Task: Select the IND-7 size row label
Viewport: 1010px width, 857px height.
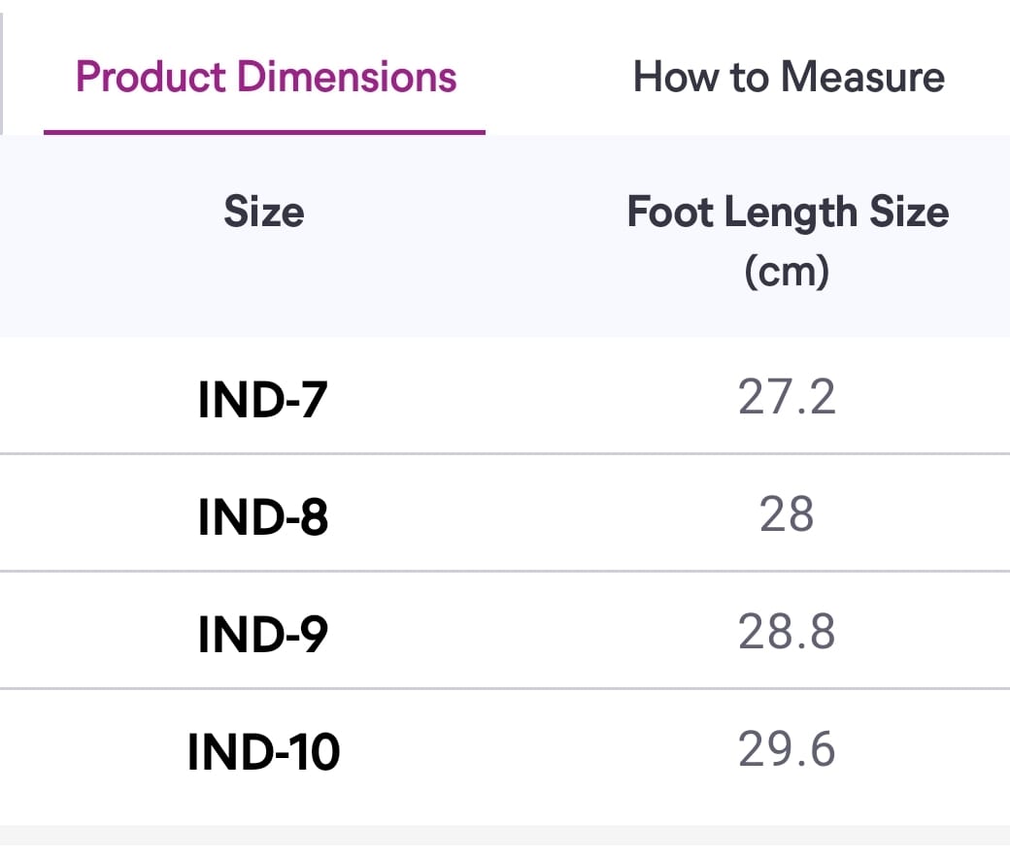Action: point(262,399)
